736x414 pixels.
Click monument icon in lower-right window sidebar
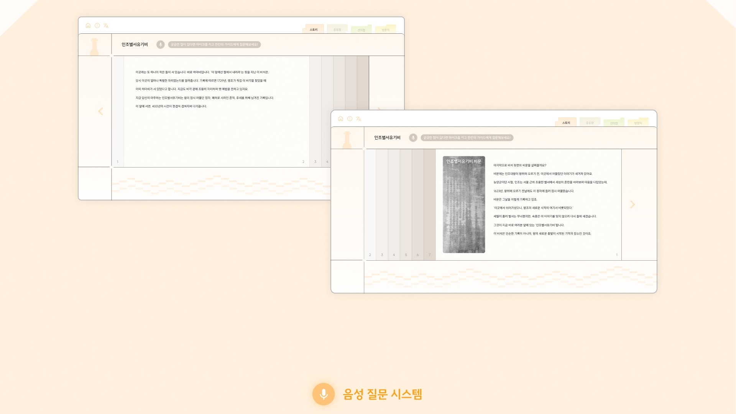[x=347, y=140]
